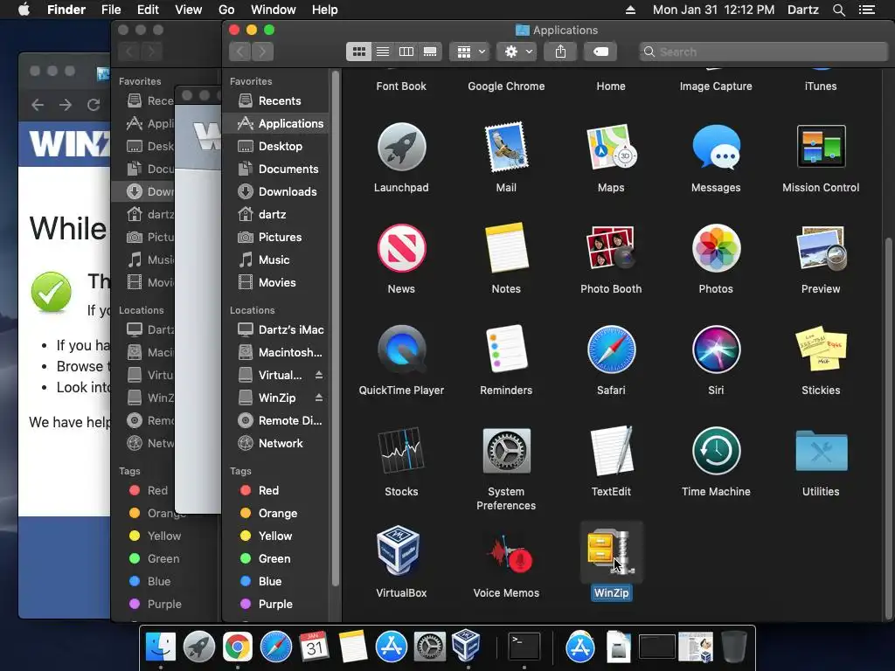Open Google Chrome from the Dock
Screen dimensions: 895x671
[x=238, y=647]
